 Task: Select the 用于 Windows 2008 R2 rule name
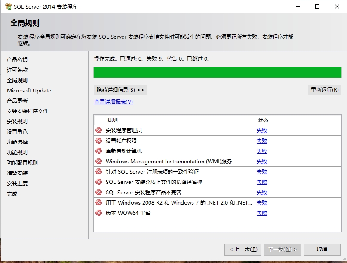coord(179,202)
